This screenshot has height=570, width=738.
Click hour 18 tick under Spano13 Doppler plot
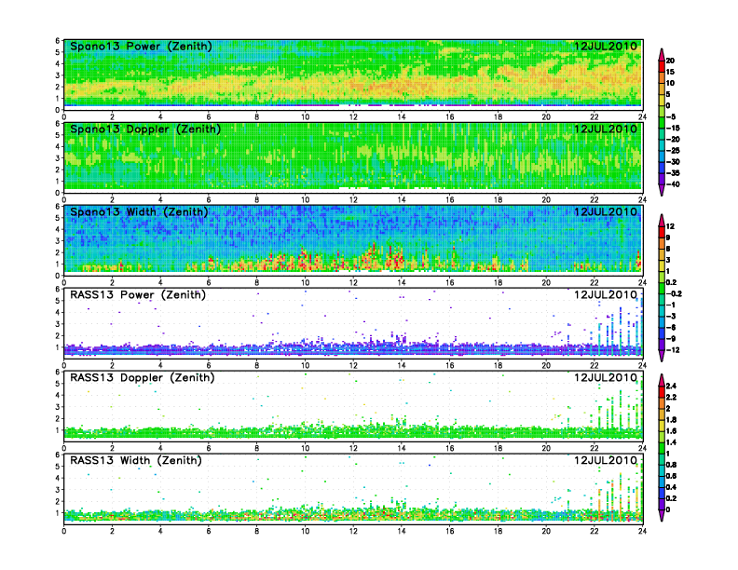point(498,199)
